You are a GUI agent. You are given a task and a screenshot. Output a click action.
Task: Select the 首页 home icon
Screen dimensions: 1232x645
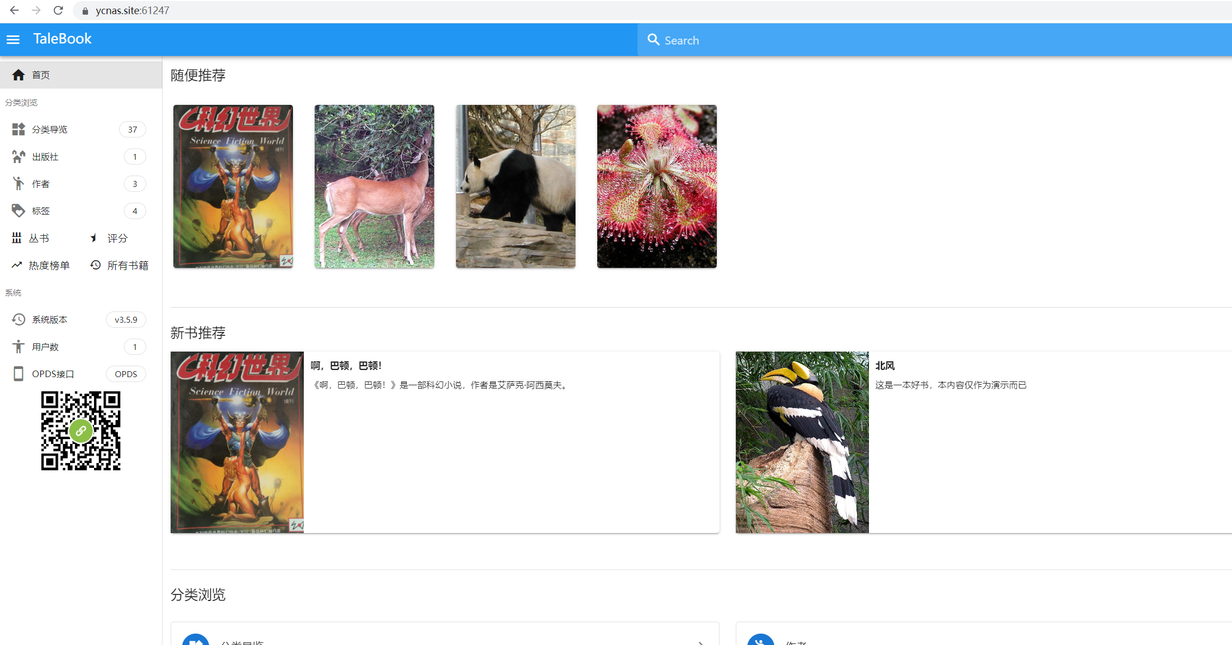18,75
